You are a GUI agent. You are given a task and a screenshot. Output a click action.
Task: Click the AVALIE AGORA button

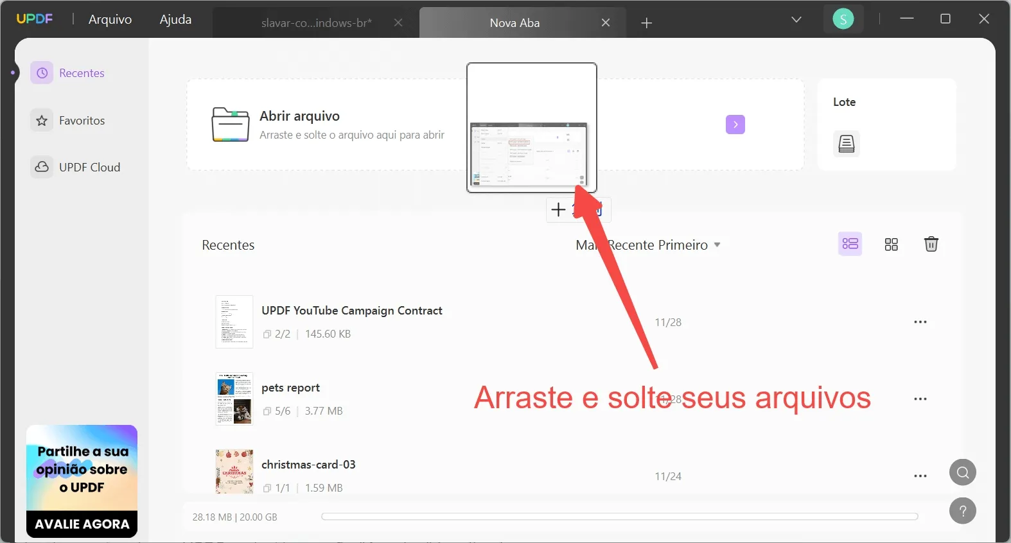pos(82,524)
